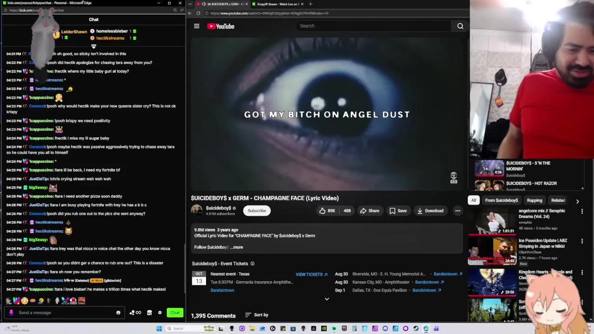Click the YouTube Search field
The image size is (594, 334).
[x=374, y=26]
